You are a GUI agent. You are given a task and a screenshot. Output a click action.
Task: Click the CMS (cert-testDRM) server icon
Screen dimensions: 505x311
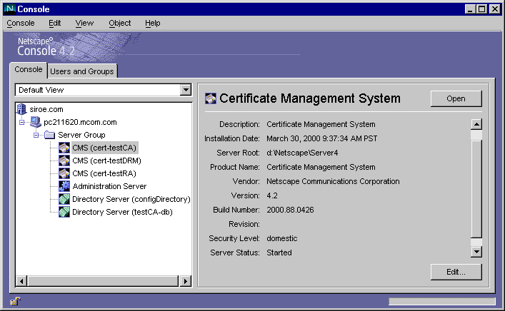click(64, 160)
